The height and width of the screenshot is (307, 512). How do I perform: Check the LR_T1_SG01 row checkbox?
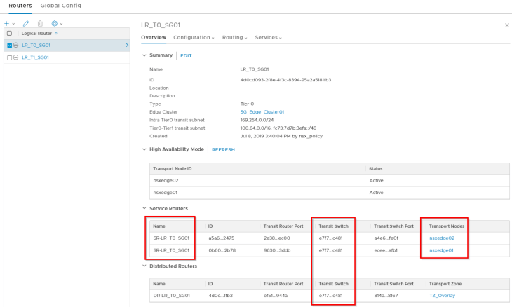click(9, 57)
